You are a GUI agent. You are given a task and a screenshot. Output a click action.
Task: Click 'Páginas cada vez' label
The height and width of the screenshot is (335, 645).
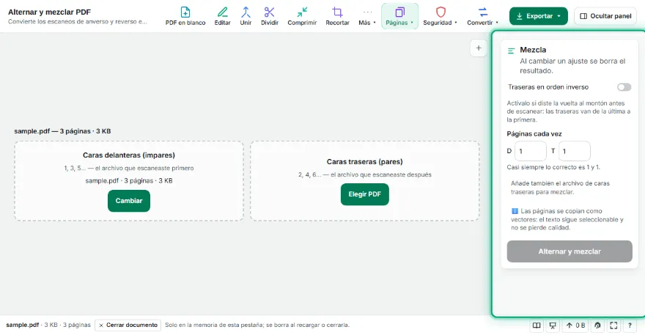pos(534,133)
